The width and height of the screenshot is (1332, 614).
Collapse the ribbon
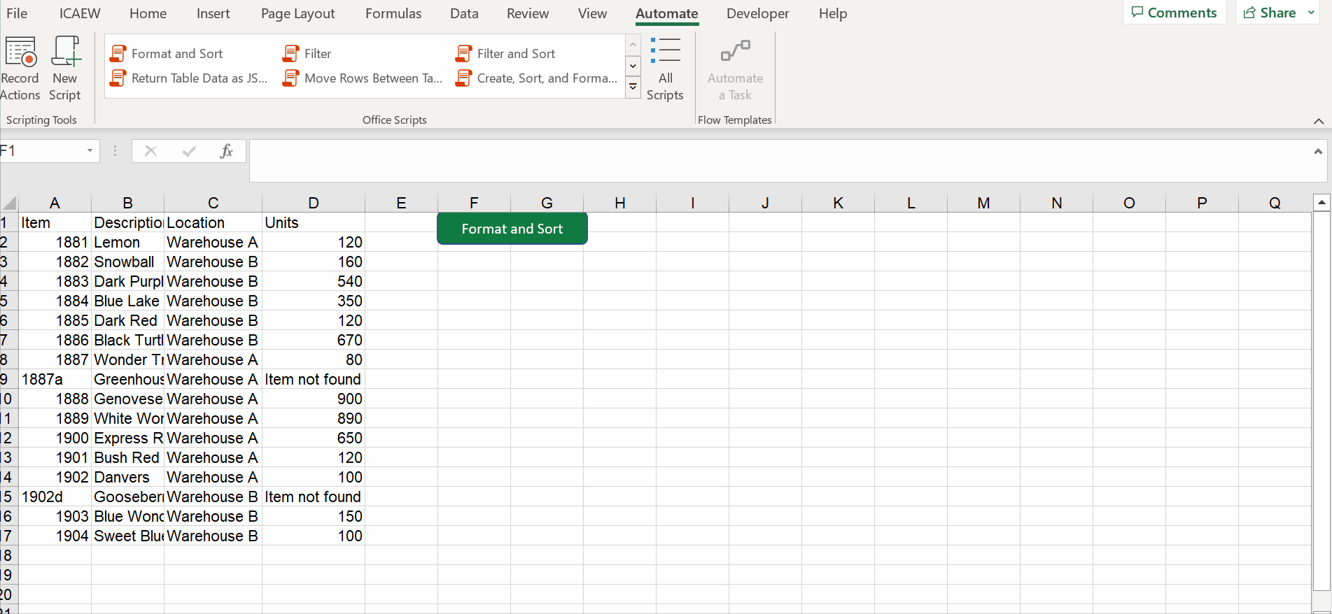tap(1319, 121)
